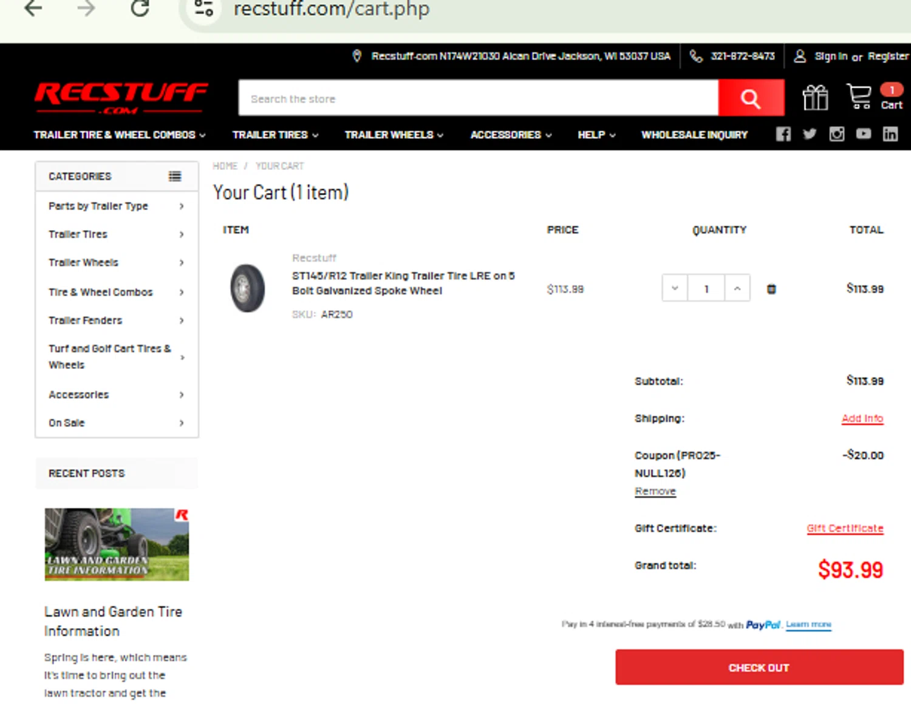Image resolution: width=911 pixels, height=704 pixels.
Task: Open the trailer tire product thumbnail
Action: 248,288
